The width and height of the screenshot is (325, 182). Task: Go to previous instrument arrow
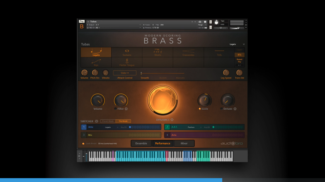point(192,22)
